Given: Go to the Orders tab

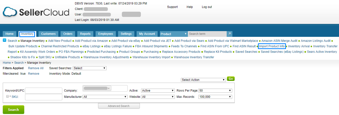Looking at the screenshot, I should tap(68, 34).
